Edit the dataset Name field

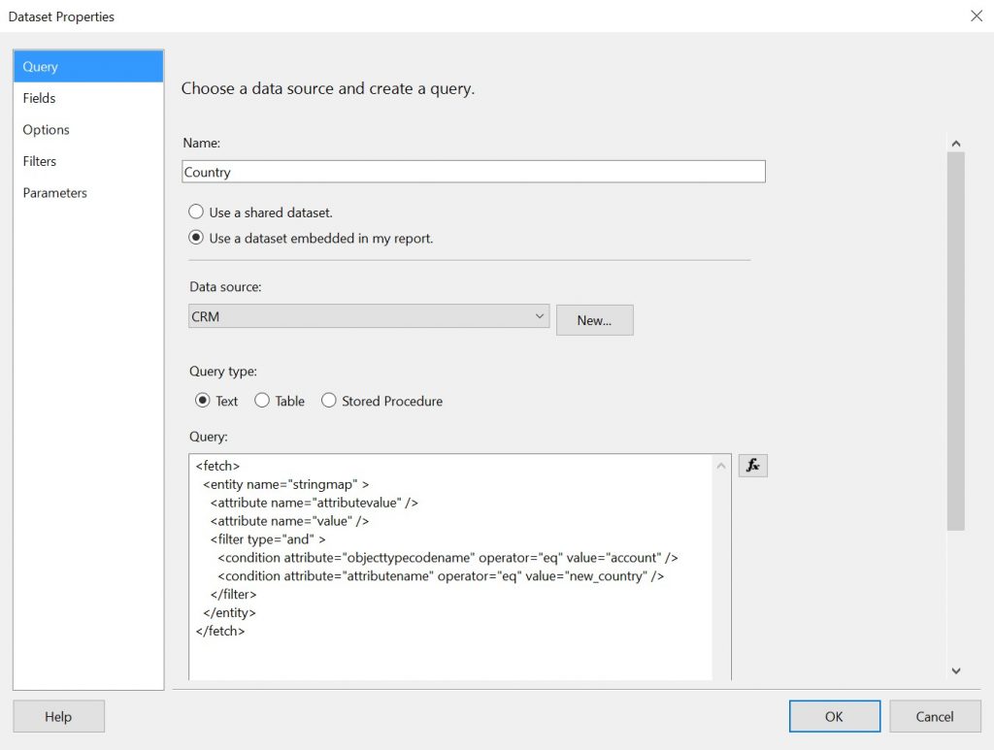tap(473, 171)
